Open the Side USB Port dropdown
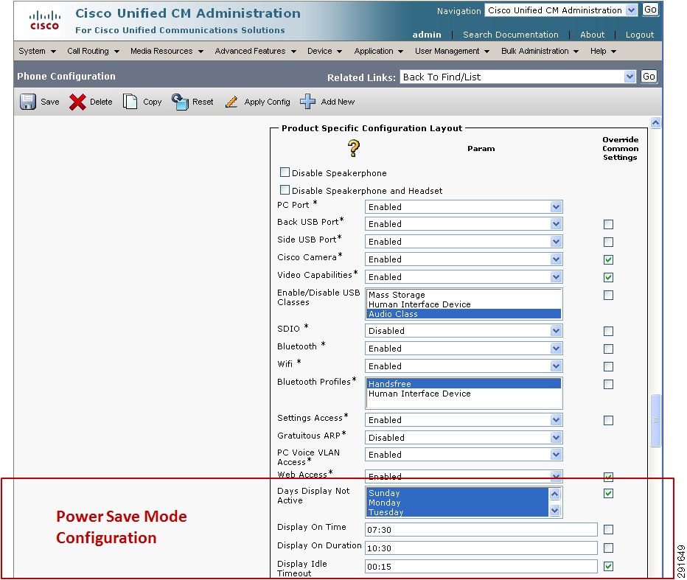Screen dimensions: 687x580 click(464, 242)
